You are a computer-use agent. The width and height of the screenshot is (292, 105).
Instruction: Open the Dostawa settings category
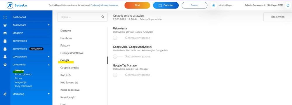click(66, 31)
